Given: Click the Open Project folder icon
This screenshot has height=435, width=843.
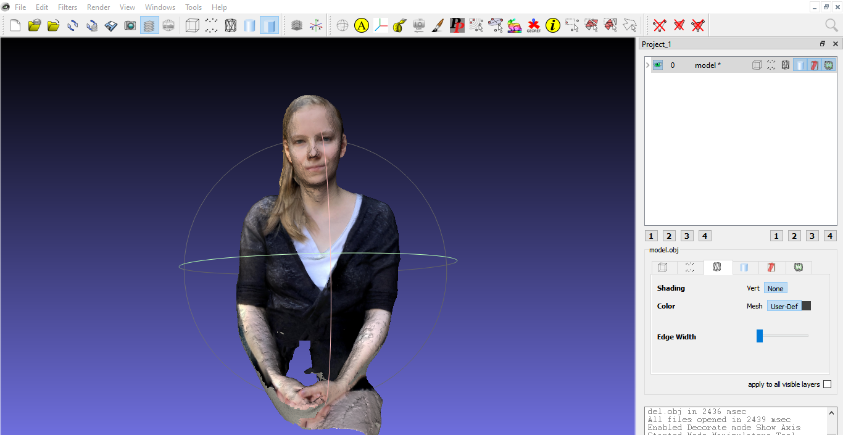Looking at the screenshot, I should (x=35, y=25).
